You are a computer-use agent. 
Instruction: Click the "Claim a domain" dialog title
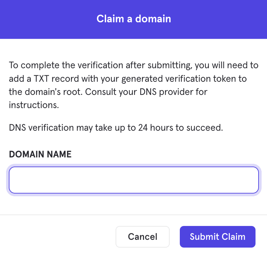(x=133, y=19)
